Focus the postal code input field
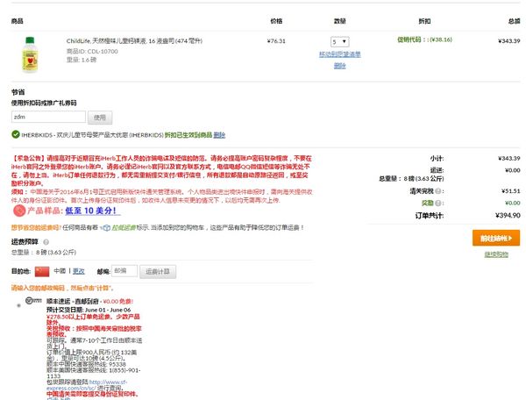This screenshot has width=526, height=400. (x=124, y=271)
